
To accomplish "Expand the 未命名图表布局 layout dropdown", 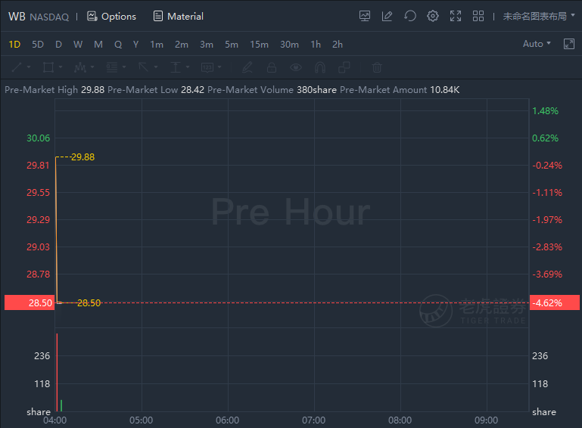I will pos(539,17).
